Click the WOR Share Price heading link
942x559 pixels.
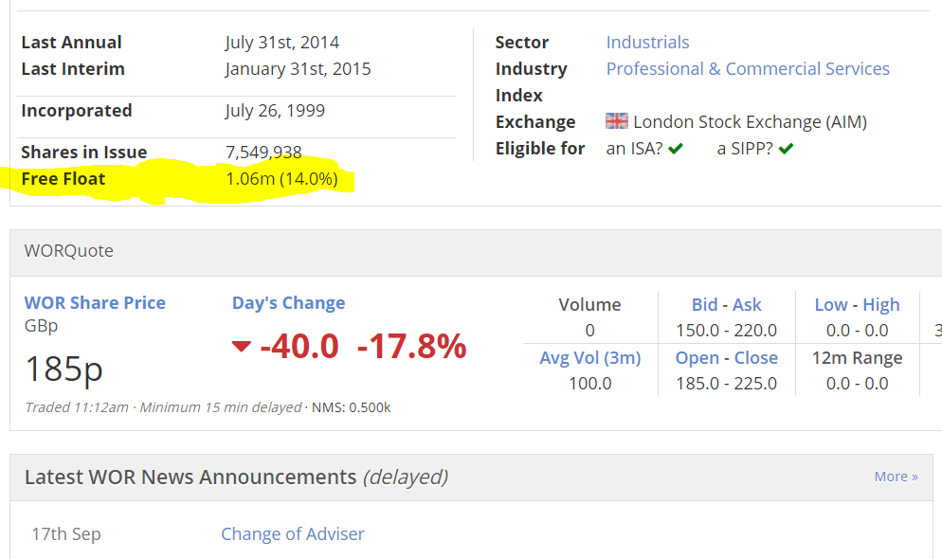point(95,303)
